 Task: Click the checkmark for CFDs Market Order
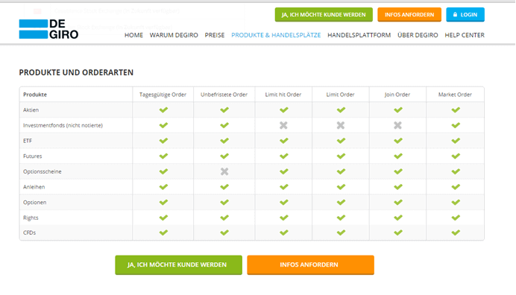tap(456, 232)
